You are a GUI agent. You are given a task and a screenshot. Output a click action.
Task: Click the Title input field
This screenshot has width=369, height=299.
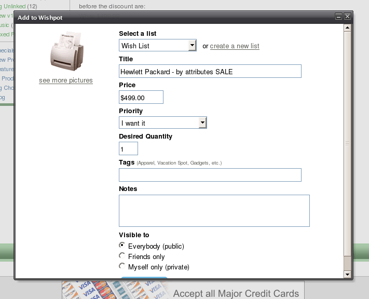pyautogui.click(x=210, y=71)
